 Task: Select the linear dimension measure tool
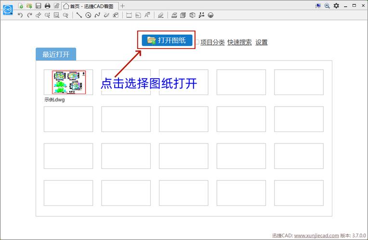[x=129, y=15]
